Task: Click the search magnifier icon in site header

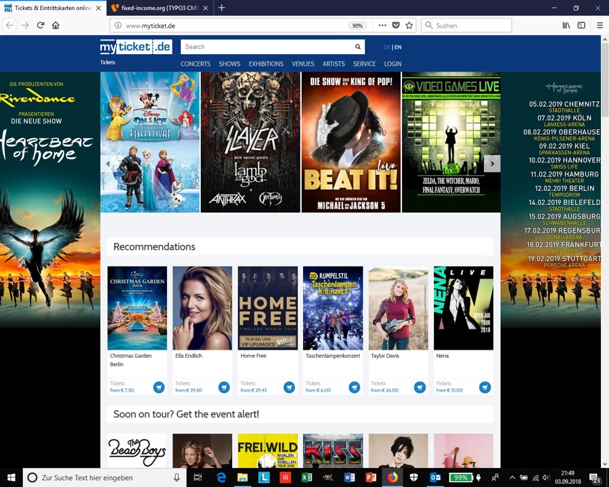Action: (x=358, y=47)
